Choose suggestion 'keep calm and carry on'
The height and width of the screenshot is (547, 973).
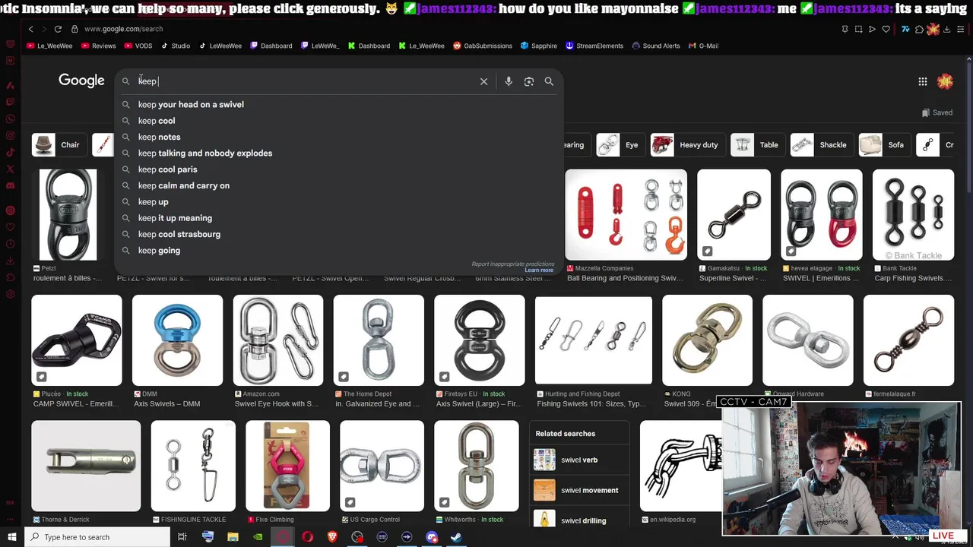[339, 185]
